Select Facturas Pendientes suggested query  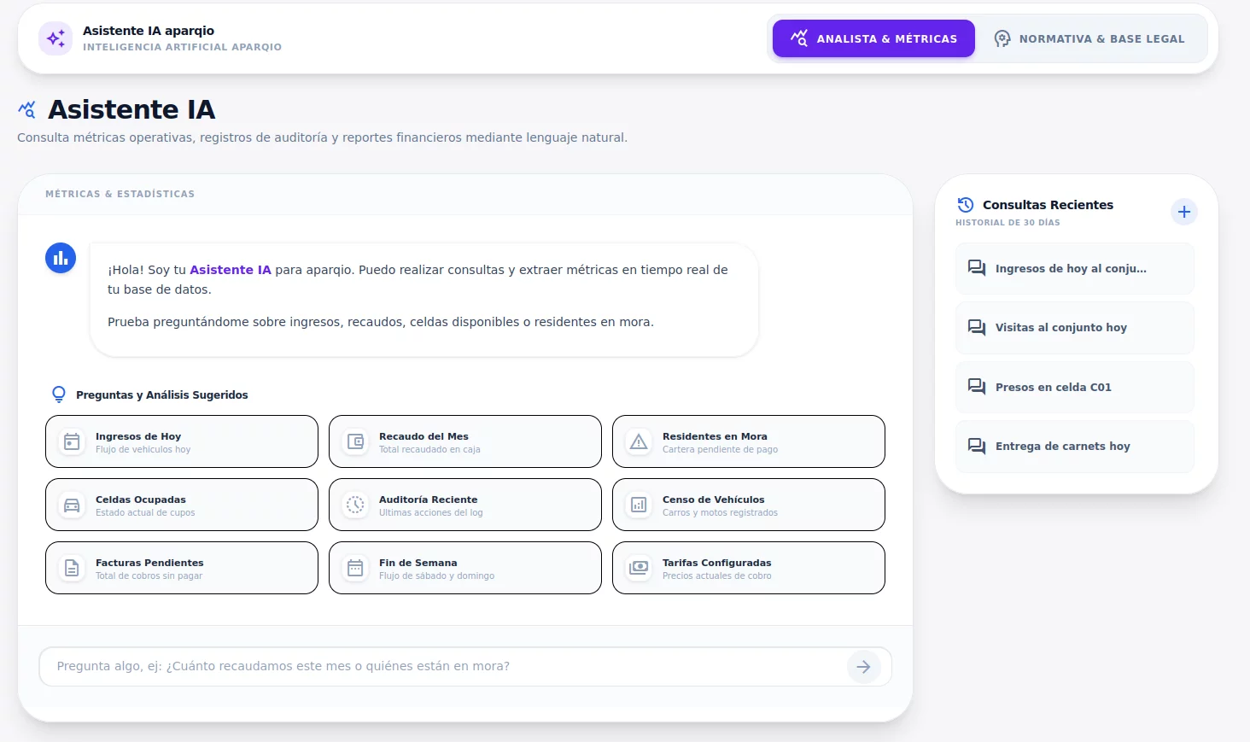tap(182, 568)
